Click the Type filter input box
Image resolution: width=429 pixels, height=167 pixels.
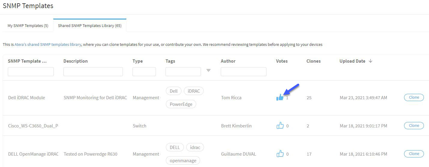144,72
